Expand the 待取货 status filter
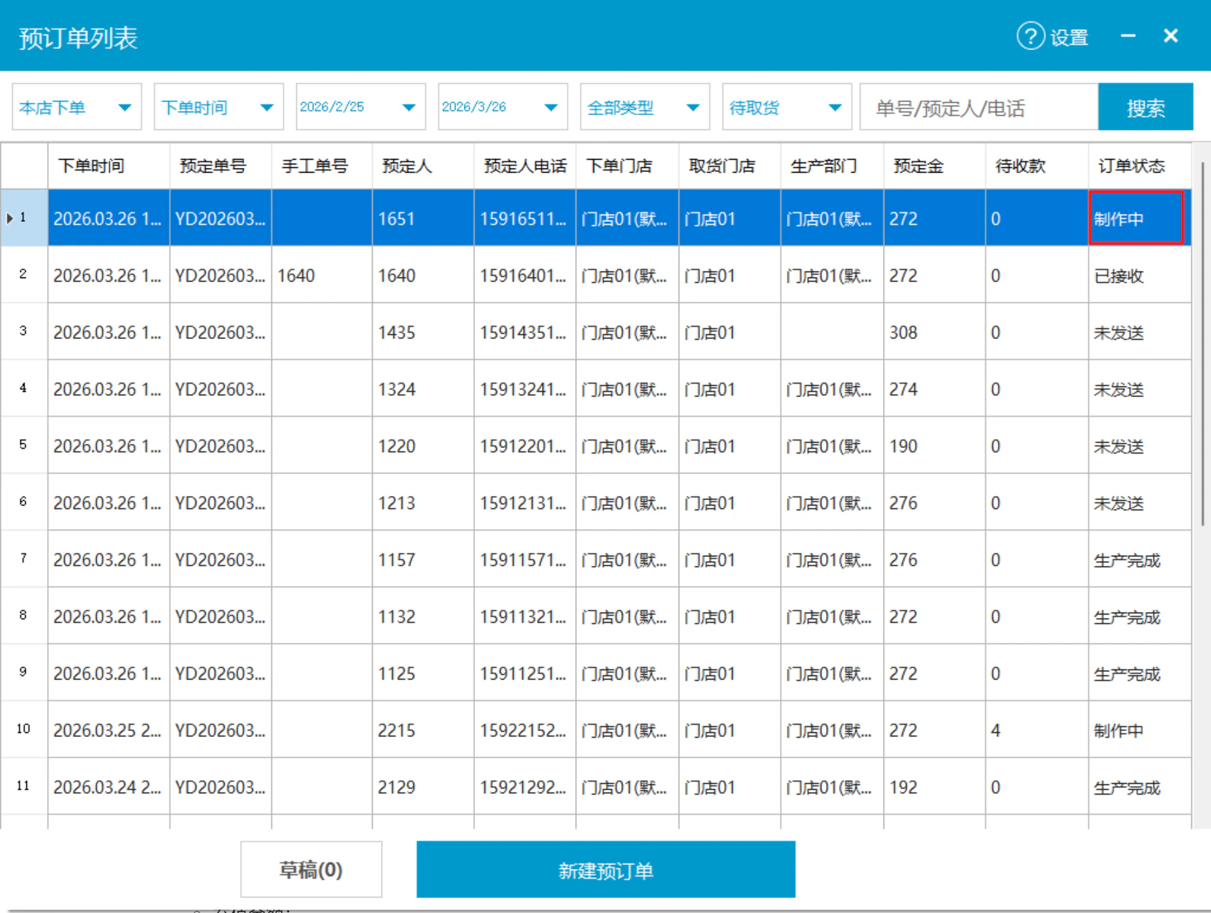The height and width of the screenshot is (913, 1211). pyautogui.click(x=787, y=107)
